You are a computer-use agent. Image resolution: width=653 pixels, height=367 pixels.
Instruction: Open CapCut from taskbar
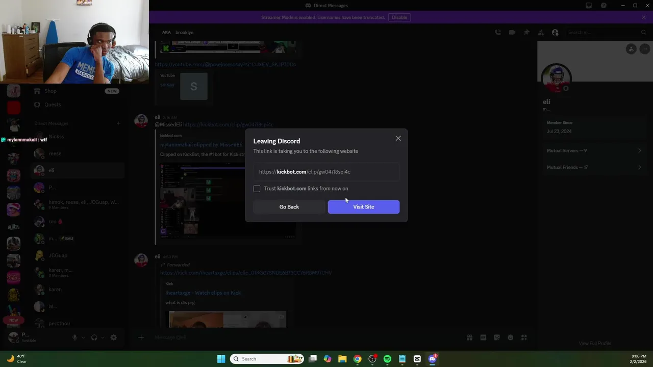pyautogui.click(x=417, y=359)
